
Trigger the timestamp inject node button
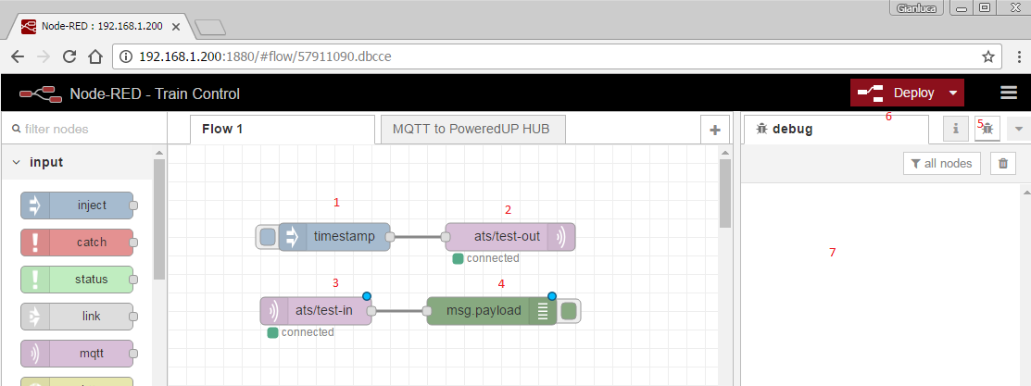click(x=268, y=237)
